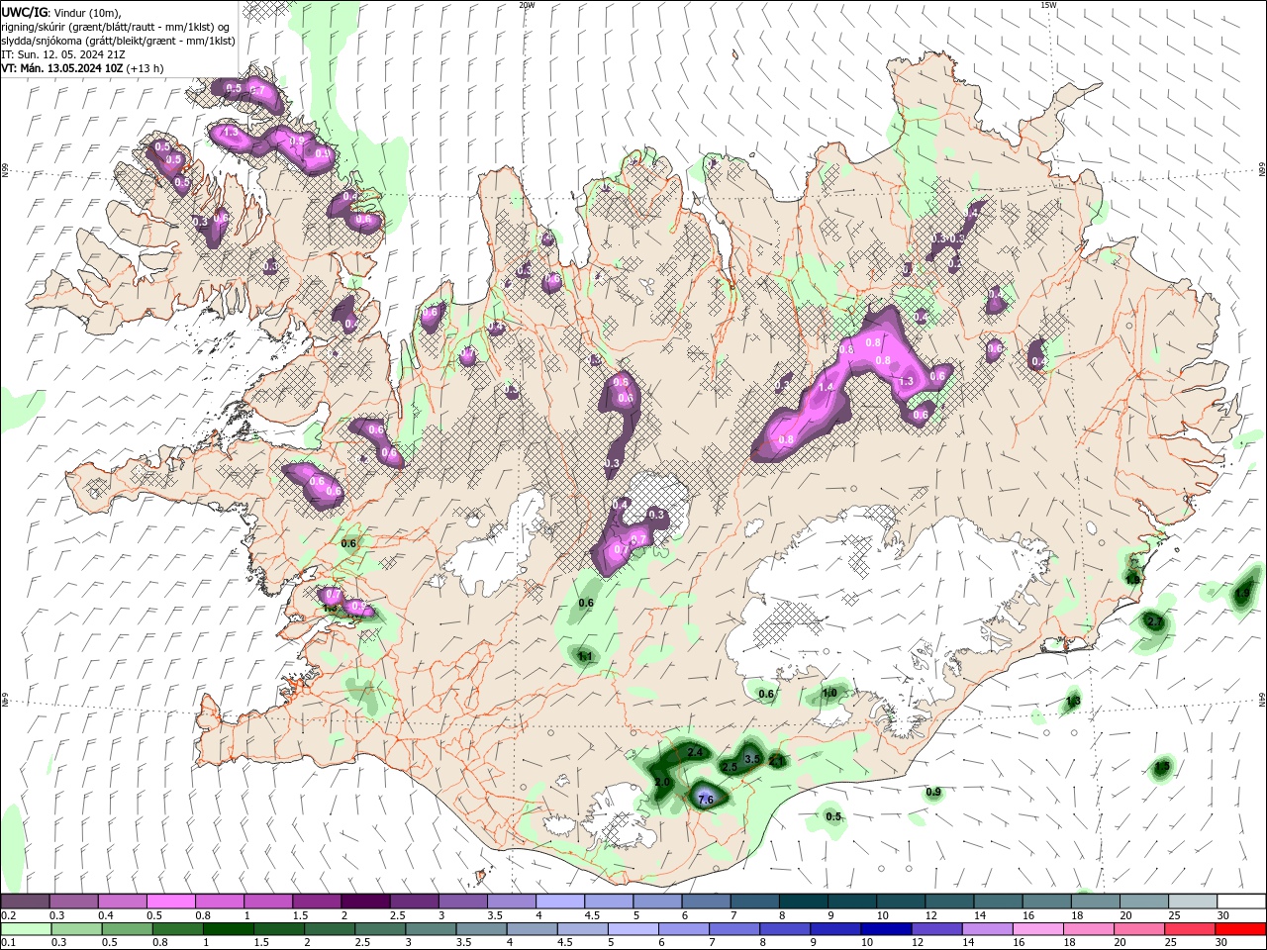Image resolution: width=1267 pixels, height=950 pixels.
Task: Click the "25" label in the upper snow scale
Action: pos(1175,915)
